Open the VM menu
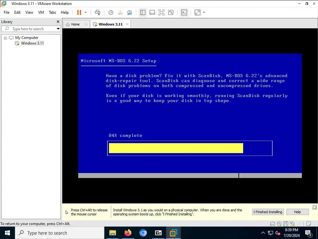Viewport: 318px width, 239px height. click(x=41, y=12)
